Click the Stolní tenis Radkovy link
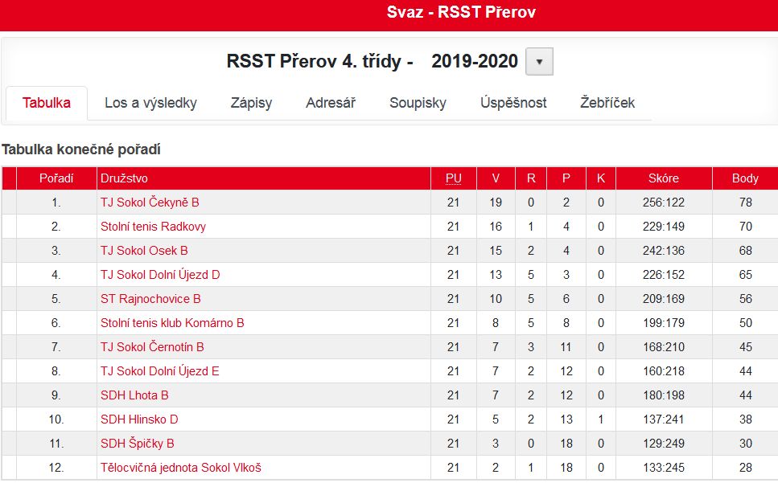Screen dimensions: 778x491 [x=154, y=227]
